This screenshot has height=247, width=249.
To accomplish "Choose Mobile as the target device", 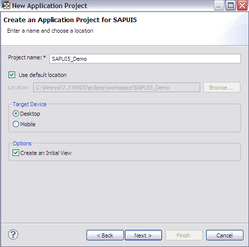I will pyautogui.click(x=16, y=124).
